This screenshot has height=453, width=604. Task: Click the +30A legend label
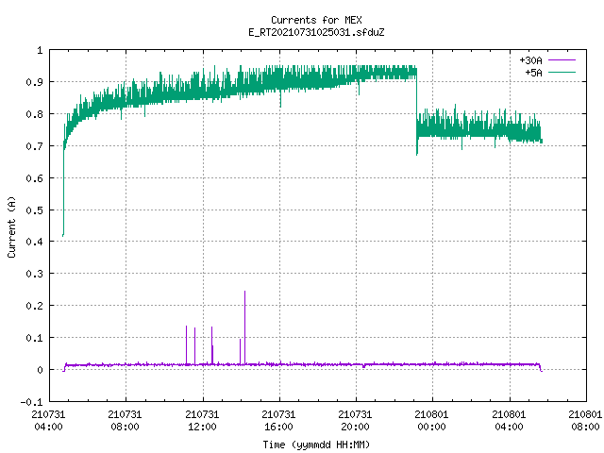(530, 60)
